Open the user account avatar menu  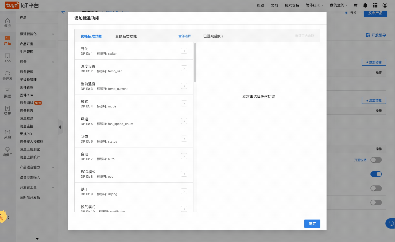384,5
